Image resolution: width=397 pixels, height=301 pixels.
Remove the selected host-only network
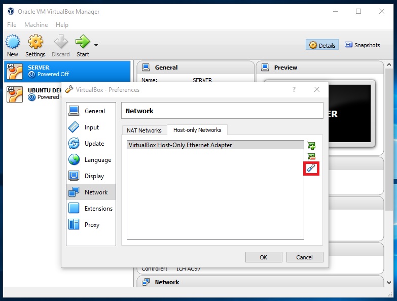point(311,156)
